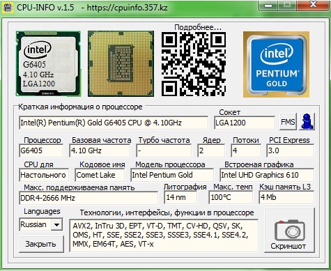Click the Languages label
Viewport: 331px width, 271px height.
(42, 212)
